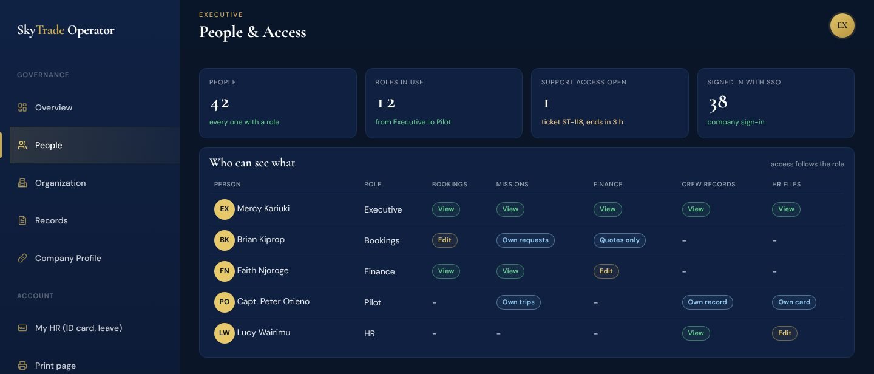Click the Print page printer icon
Image resolution: width=874 pixels, height=374 pixels.
coord(22,365)
